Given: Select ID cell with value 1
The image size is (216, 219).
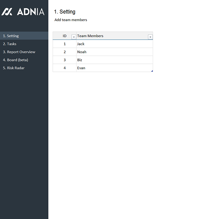Looking at the screenshot, I should (64, 44).
